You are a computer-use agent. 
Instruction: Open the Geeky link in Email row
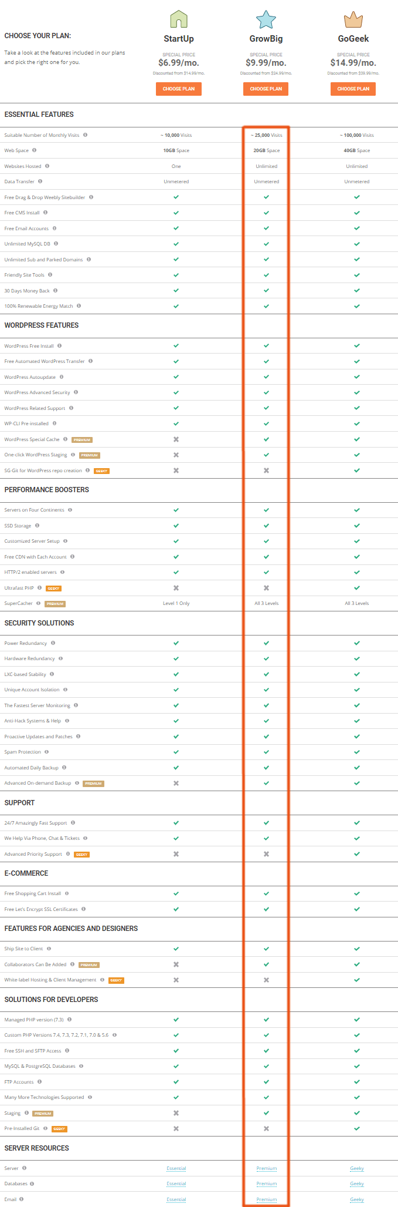click(x=357, y=1199)
